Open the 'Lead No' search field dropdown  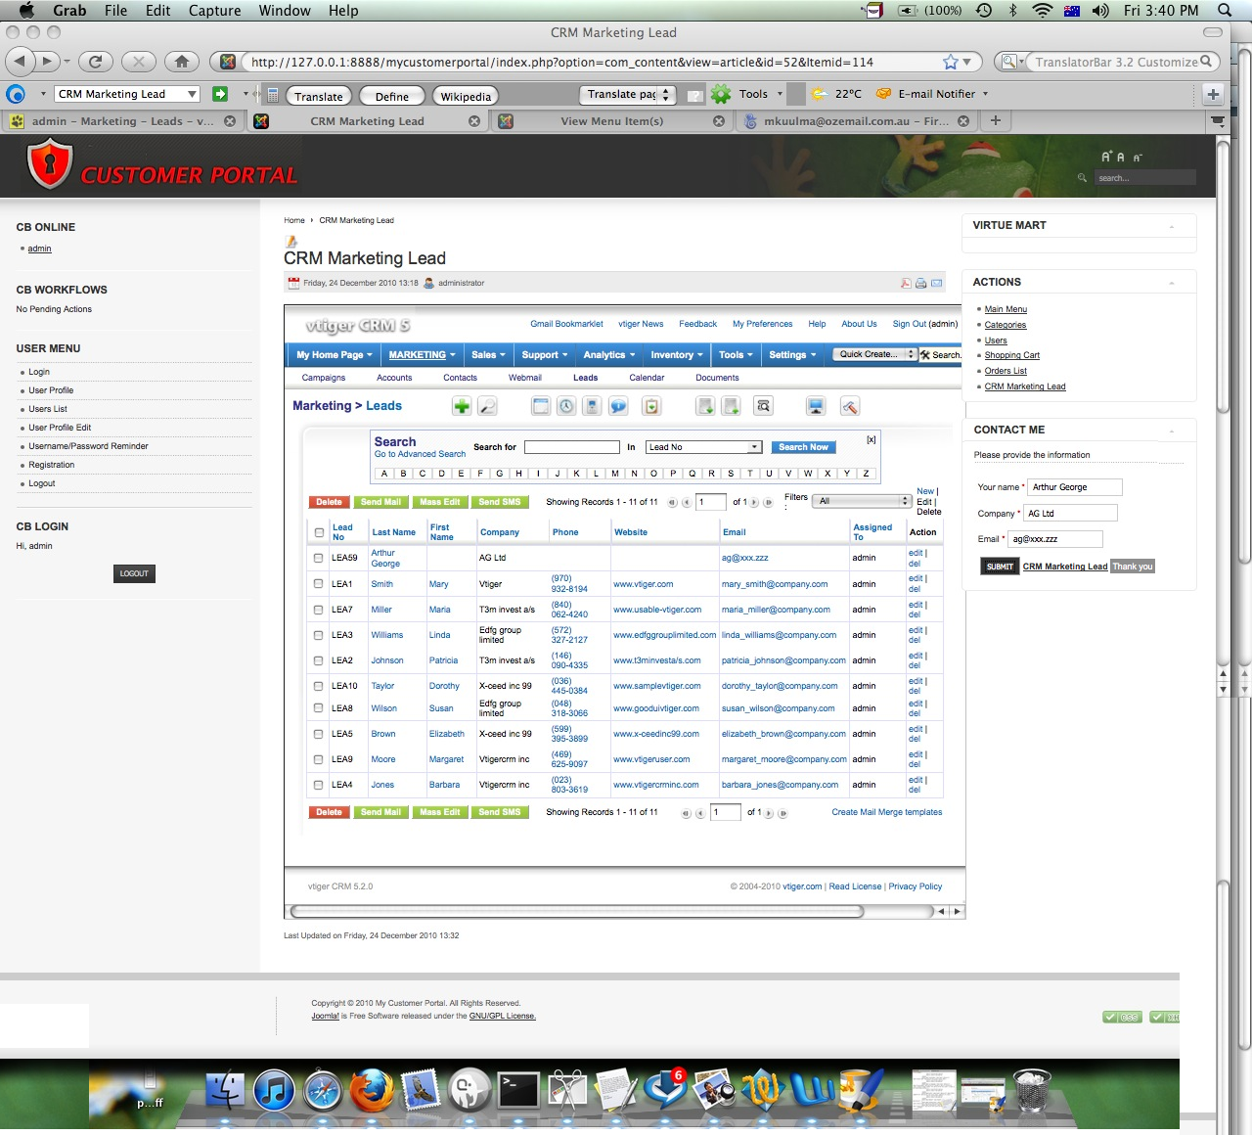[x=703, y=447]
